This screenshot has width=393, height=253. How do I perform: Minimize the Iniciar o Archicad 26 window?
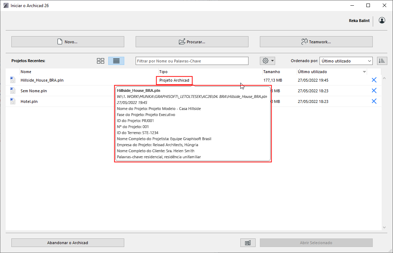pyautogui.click(x=352, y=6)
